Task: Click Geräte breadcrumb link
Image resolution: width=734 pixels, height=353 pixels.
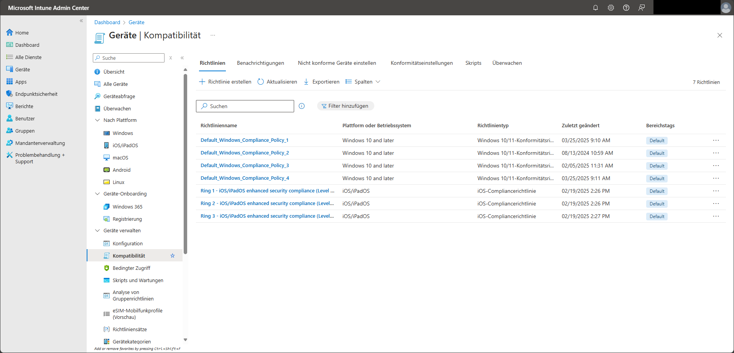Action: (x=137, y=22)
